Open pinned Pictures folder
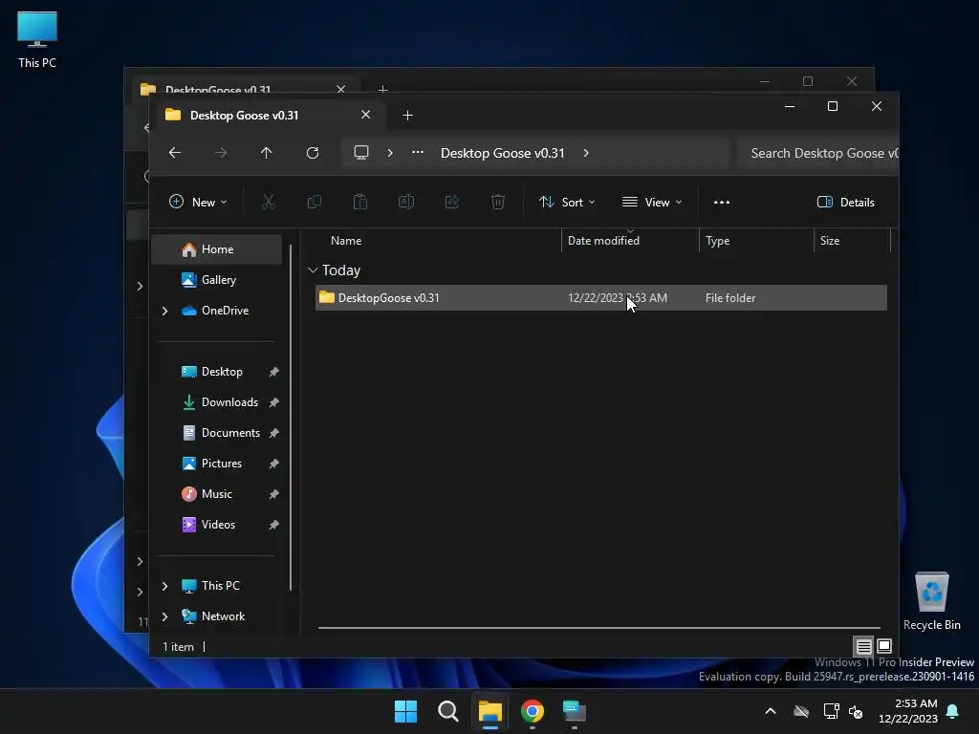This screenshot has width=979, height=734. 211,464
